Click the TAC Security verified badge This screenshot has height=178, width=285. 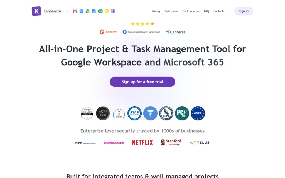coord(119,113)
